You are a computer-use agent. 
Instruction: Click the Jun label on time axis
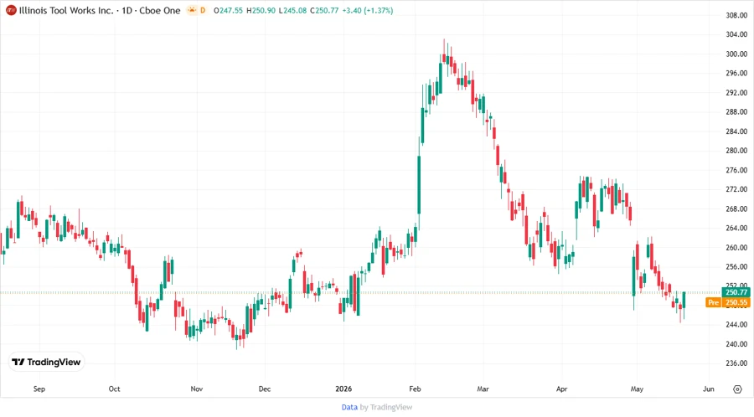(708, 389)
